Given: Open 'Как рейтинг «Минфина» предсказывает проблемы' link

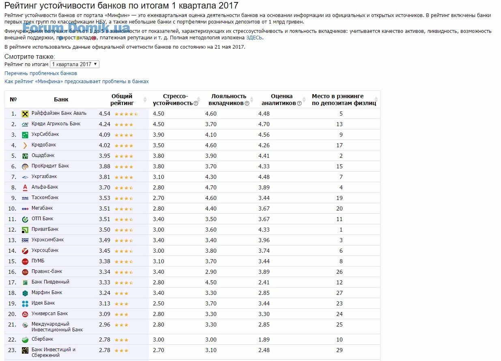Looking at the screenshot, I should [77, 82].
